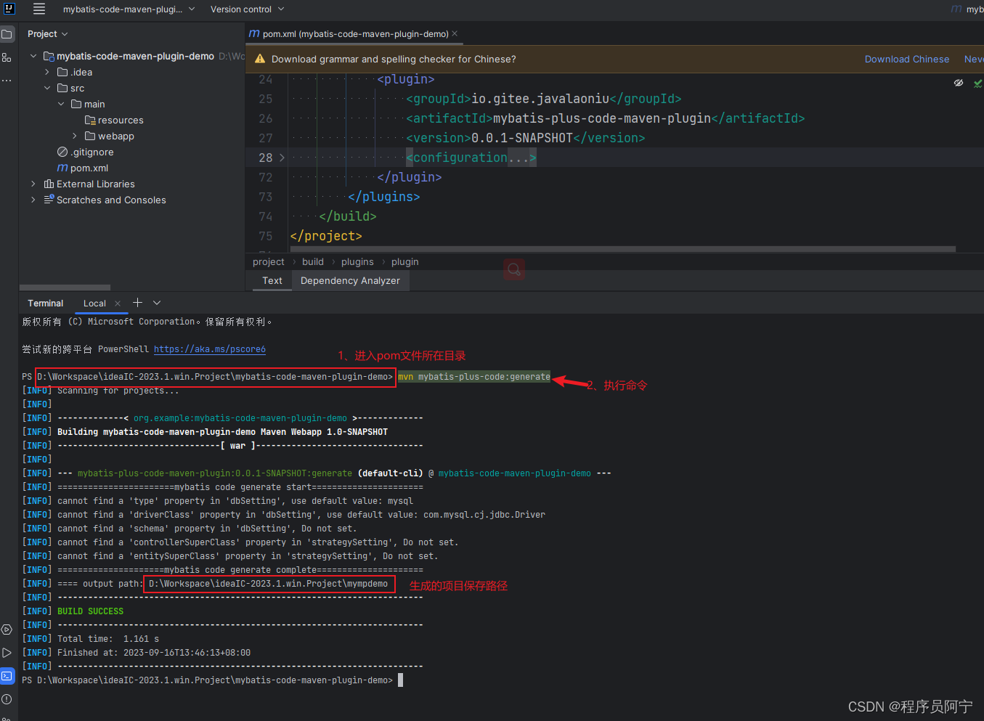Expand External Libraries node
Viewport: 984px width, 721px height.
coord(33,184)
